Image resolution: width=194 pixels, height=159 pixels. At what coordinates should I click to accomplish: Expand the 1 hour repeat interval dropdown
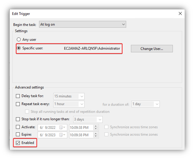point(82,104)
